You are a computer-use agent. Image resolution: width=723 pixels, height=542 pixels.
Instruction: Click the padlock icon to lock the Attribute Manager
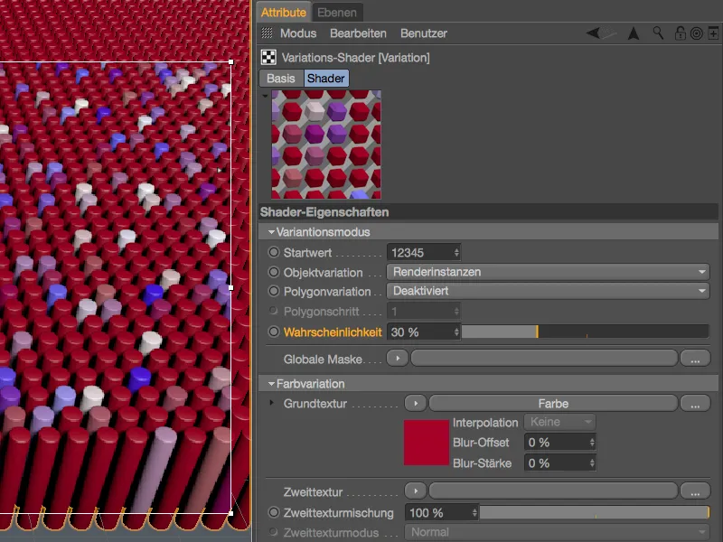pos(680,33)
